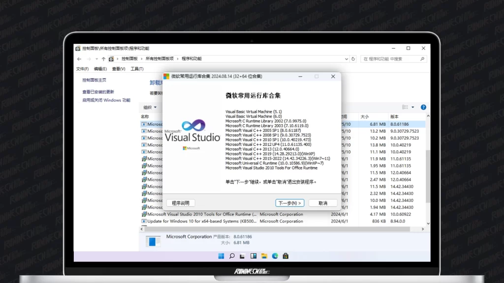The image size is (504, 283).
Task: Open the view options dropdown arrow
Action: click(x=413, y=107)
